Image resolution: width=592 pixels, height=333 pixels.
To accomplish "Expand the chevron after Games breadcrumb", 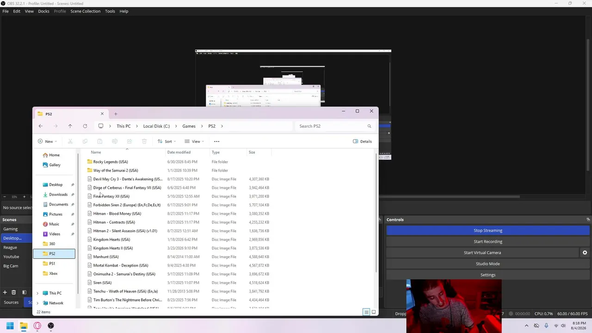I will click(x=202, y=126).
